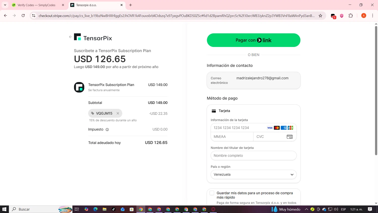Open the extension with red 7 badge

click(x=333, y=16)
